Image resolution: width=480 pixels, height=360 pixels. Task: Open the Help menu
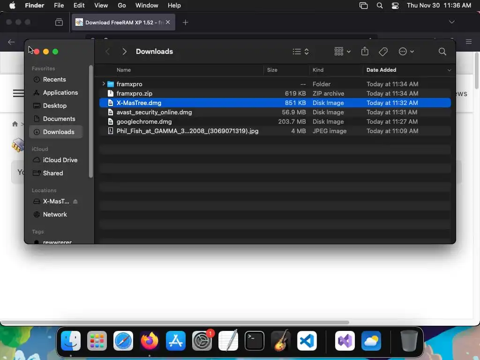(174, 6)
